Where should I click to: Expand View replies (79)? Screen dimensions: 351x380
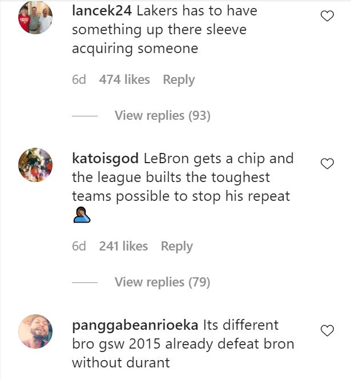(162, 282)
